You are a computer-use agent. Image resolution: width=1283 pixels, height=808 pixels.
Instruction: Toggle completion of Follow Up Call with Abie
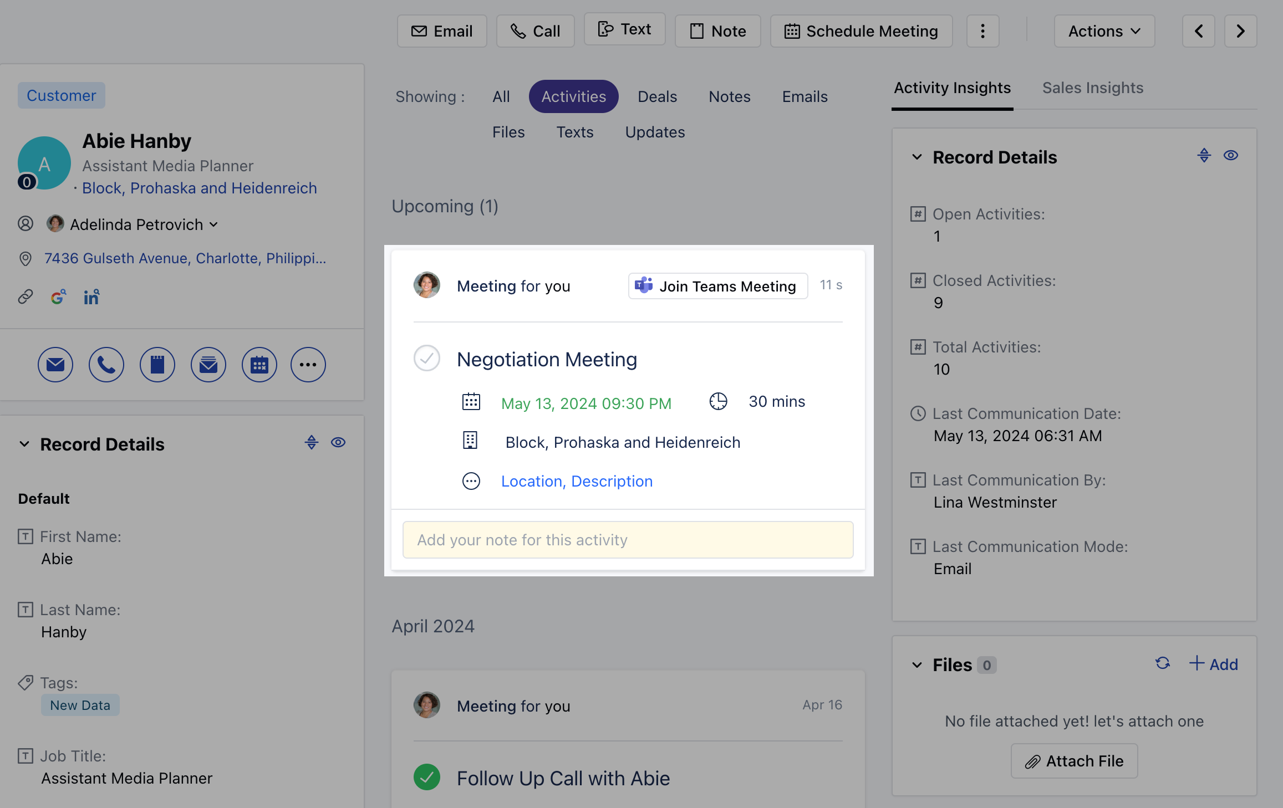(x=426, y=778)
